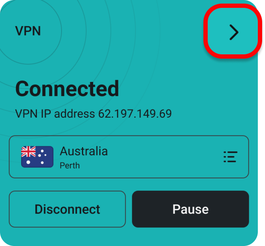Click the Union Jack on the flag
The width and height of the screenshot is (265, 246).
(x=28, y=151)
